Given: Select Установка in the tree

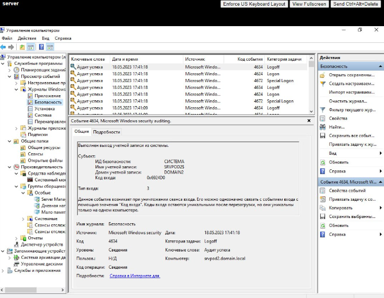Looking at the screenshot, I should tap(44, 109).
